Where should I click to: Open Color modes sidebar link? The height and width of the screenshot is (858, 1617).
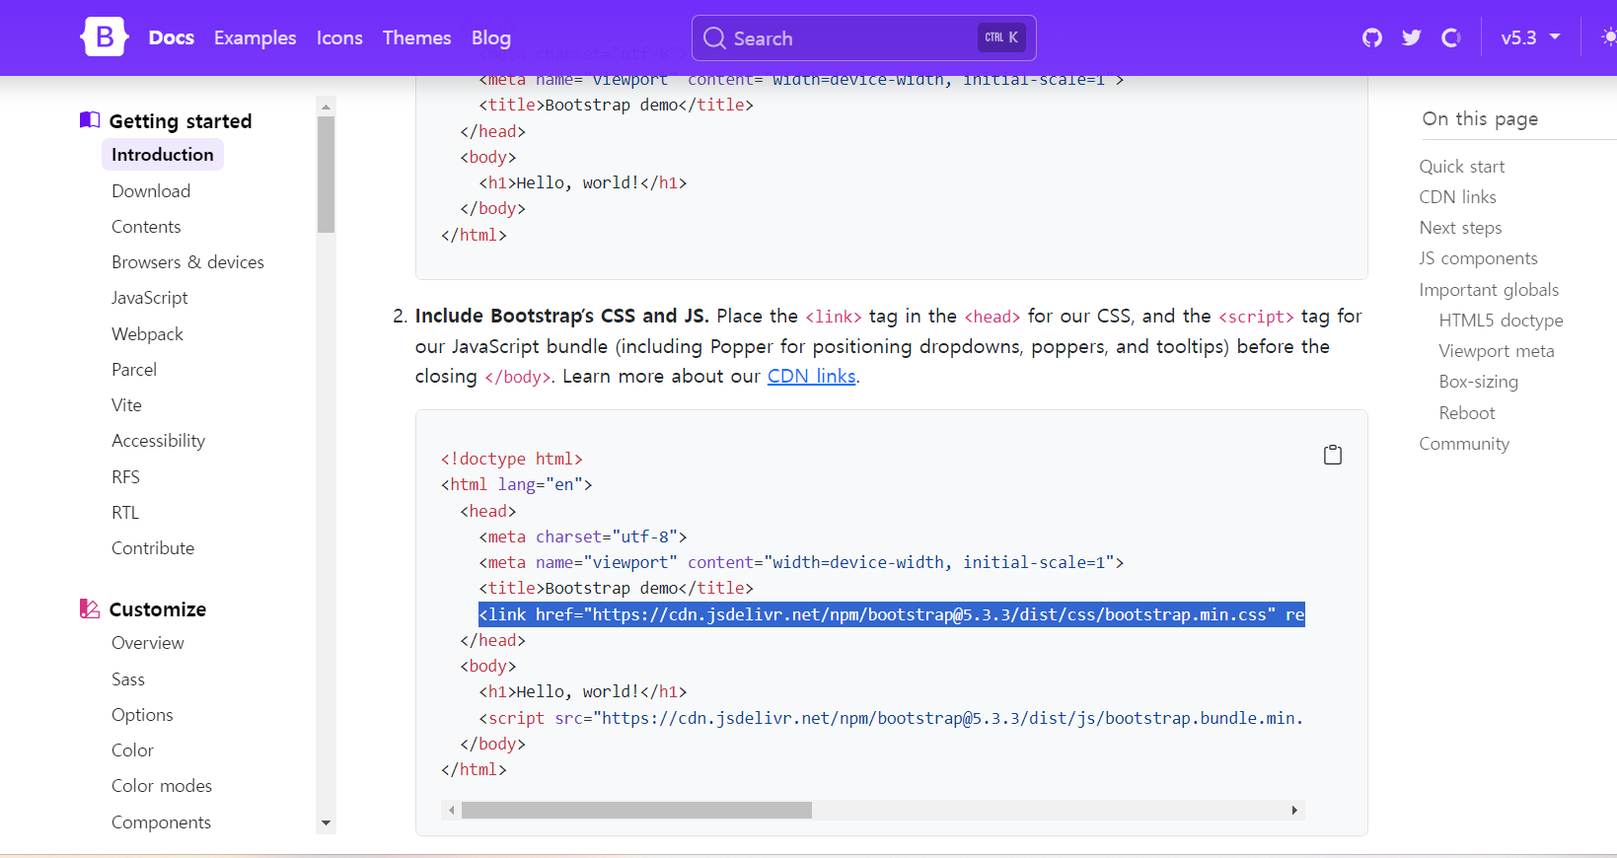(x=162, y=786)
